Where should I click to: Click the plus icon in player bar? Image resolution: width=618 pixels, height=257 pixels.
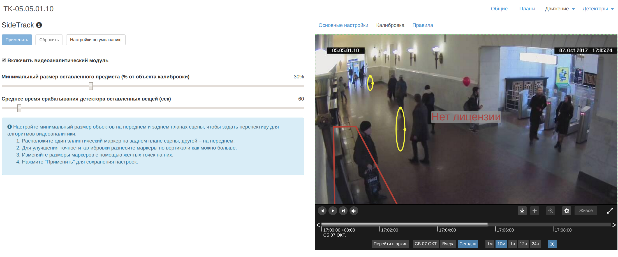(534, 211)
